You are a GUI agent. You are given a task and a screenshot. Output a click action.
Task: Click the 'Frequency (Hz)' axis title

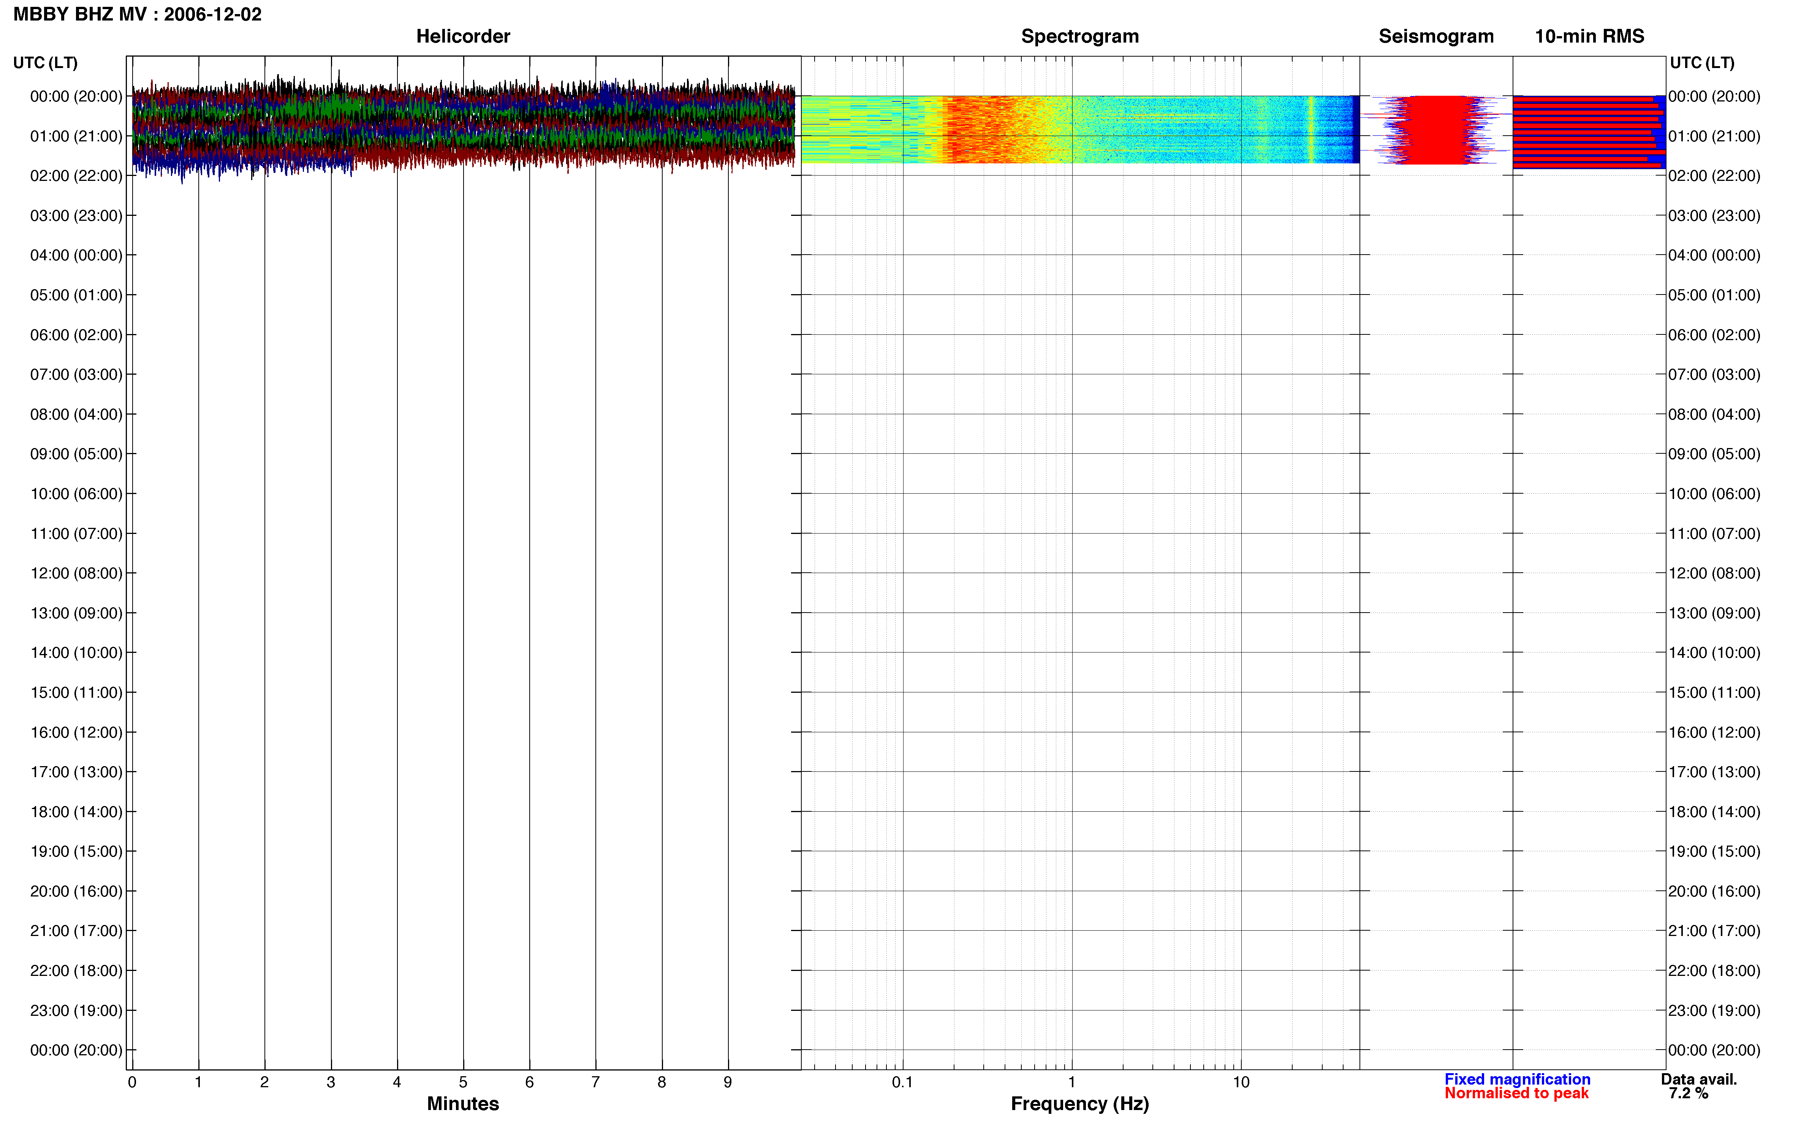(1079, 1104)
